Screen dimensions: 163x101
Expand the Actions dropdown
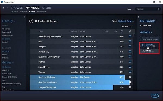(x=146, y=32)
